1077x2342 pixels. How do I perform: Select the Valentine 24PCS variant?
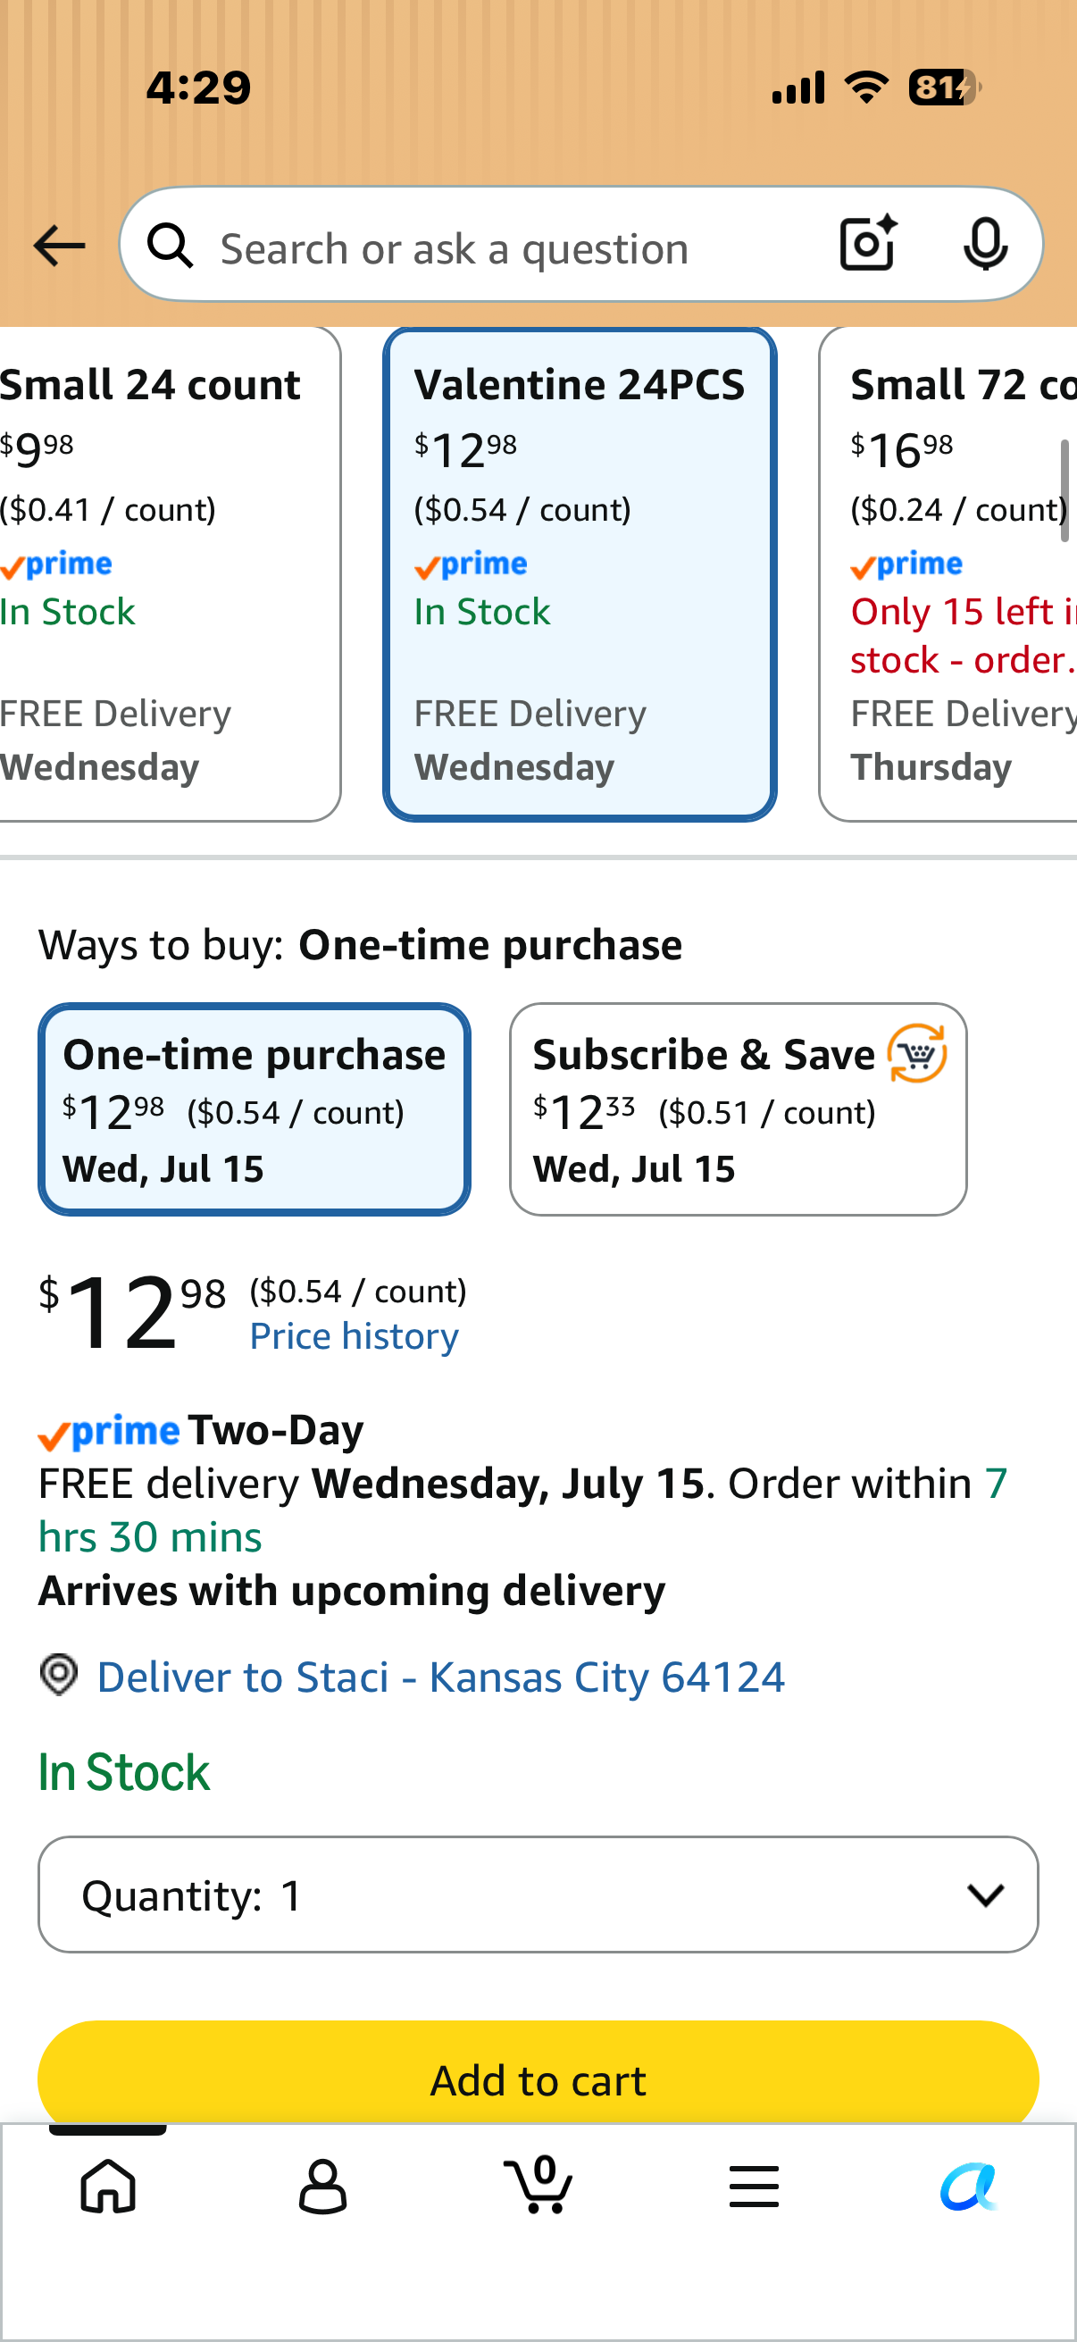(x=580, y=573)
